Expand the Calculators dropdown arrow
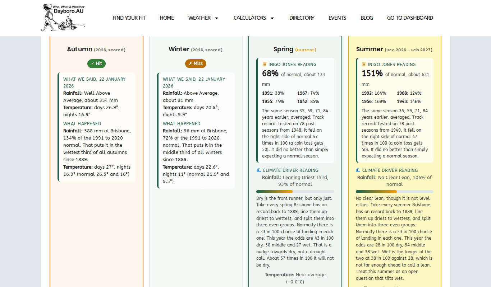 [272, 18]
